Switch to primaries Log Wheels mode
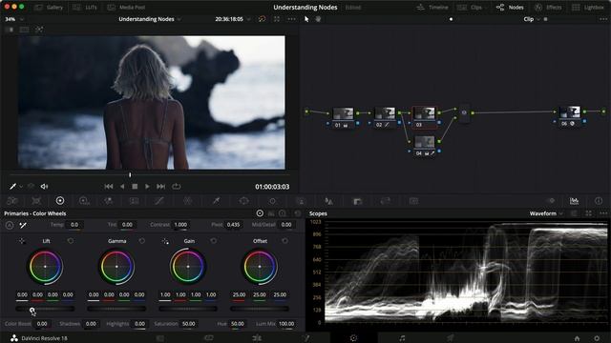 point(283,213)
